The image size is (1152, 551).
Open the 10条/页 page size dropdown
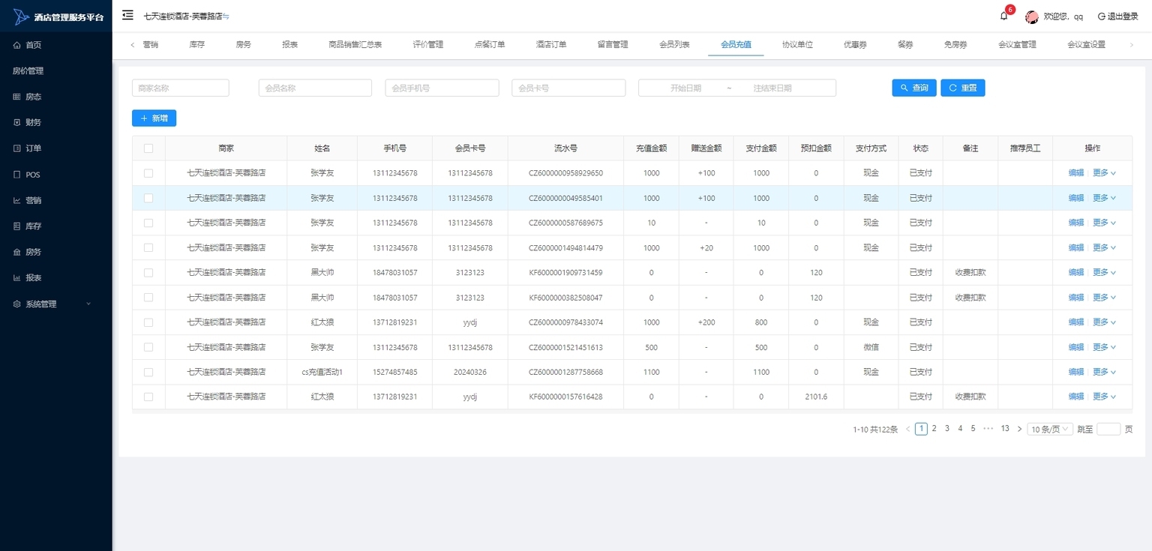tap(1050, 429)
